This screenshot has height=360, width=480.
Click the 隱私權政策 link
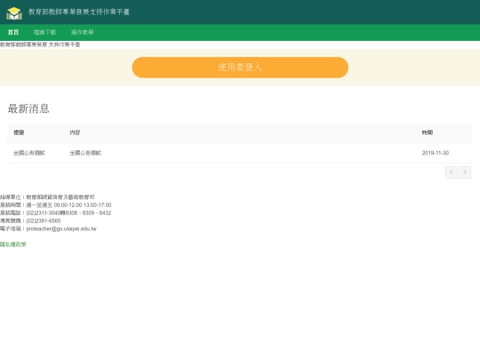tap(12, 244)
